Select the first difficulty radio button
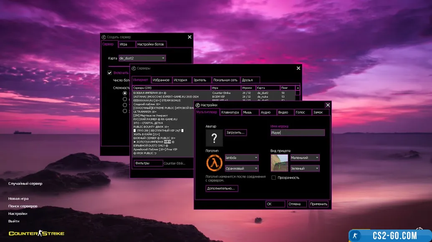 (125, 94)
